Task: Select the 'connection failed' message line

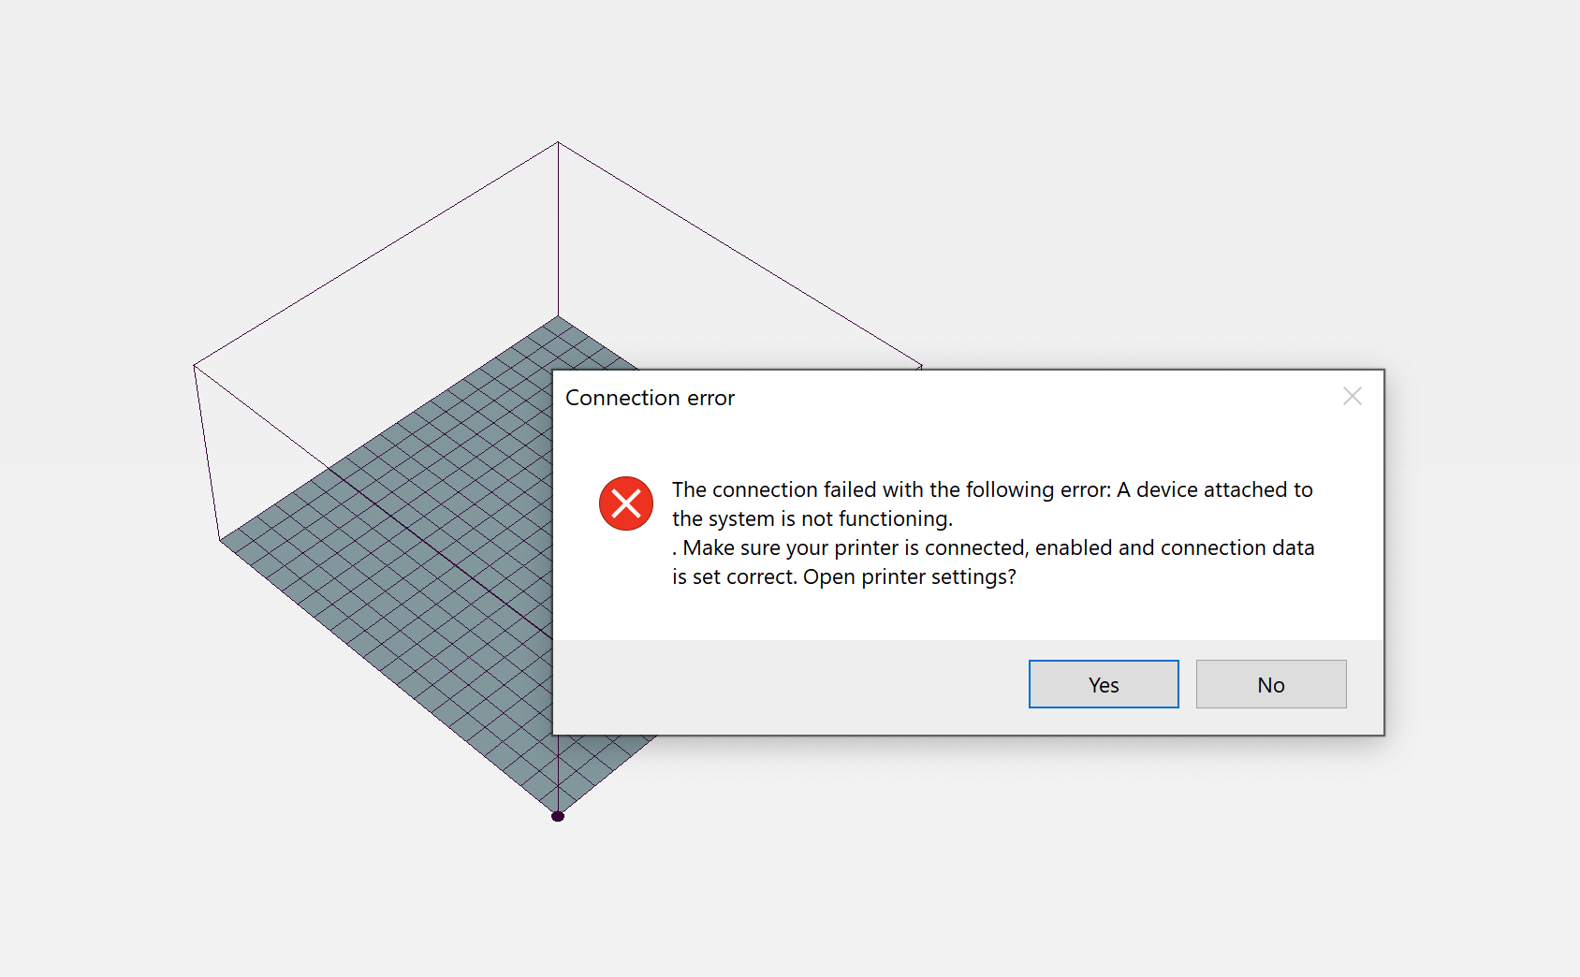Action: (992, 489)
